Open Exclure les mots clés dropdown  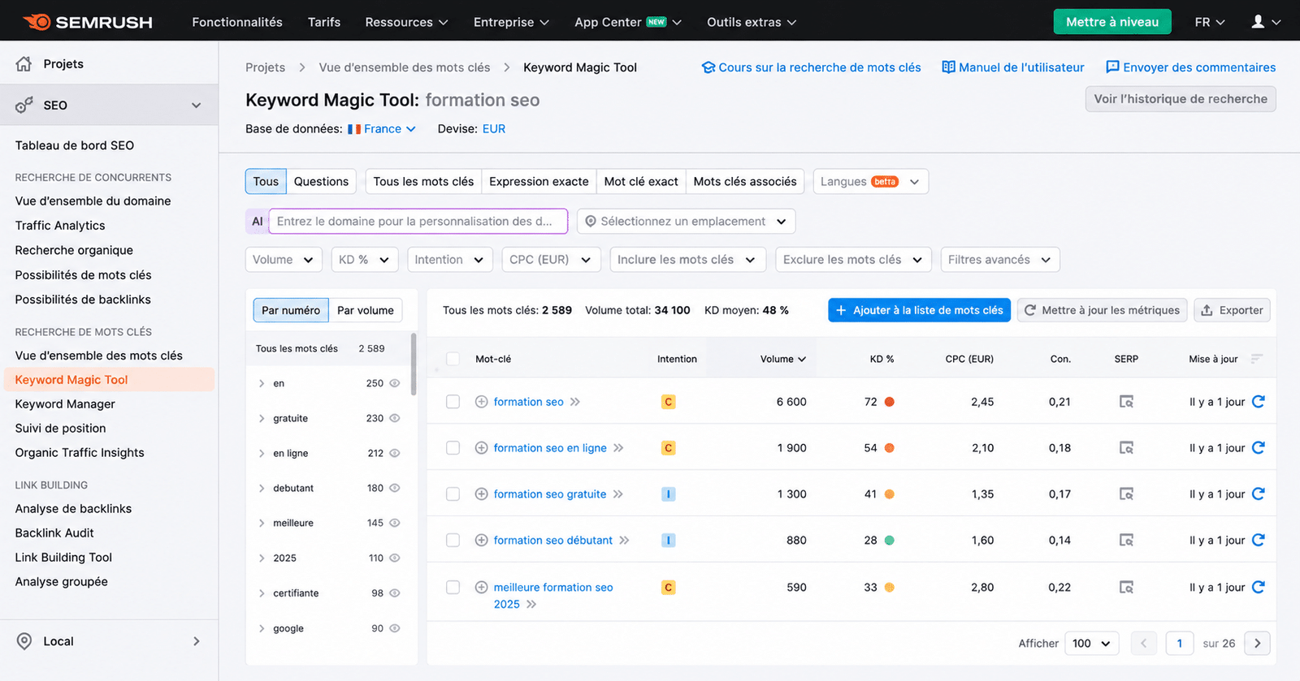point(853,260)
